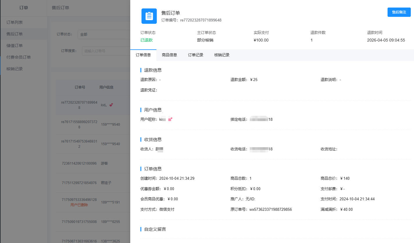Viewport: 414px width, 243px height.
Task: Click the 用户已删除 red label
Action: [79, 205]
